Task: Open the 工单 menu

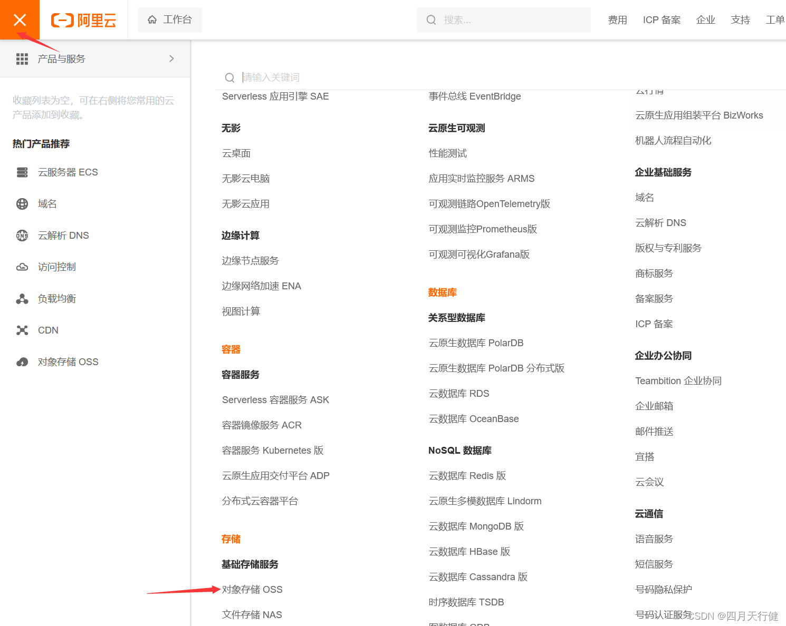Action: [x=775, y=20]
